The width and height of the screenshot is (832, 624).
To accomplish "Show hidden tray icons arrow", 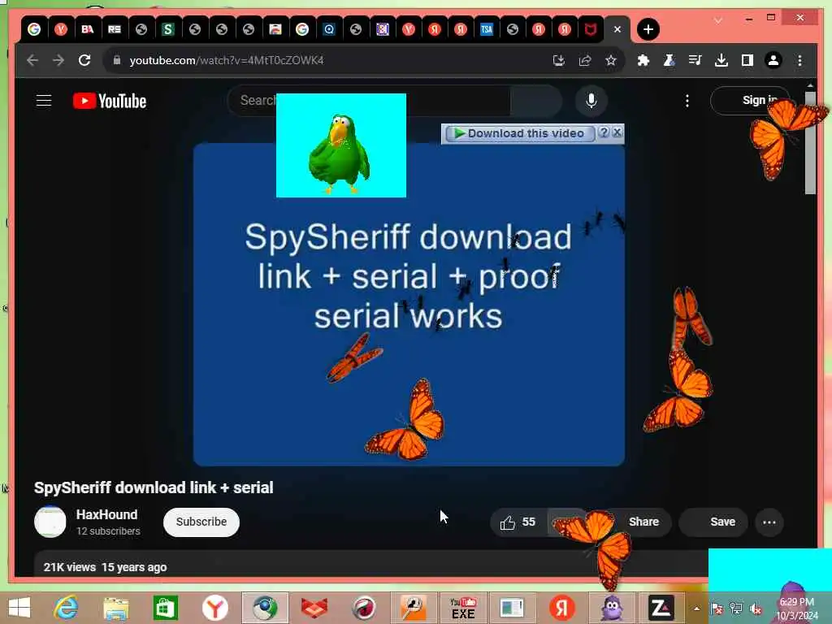I will (696, 609).
